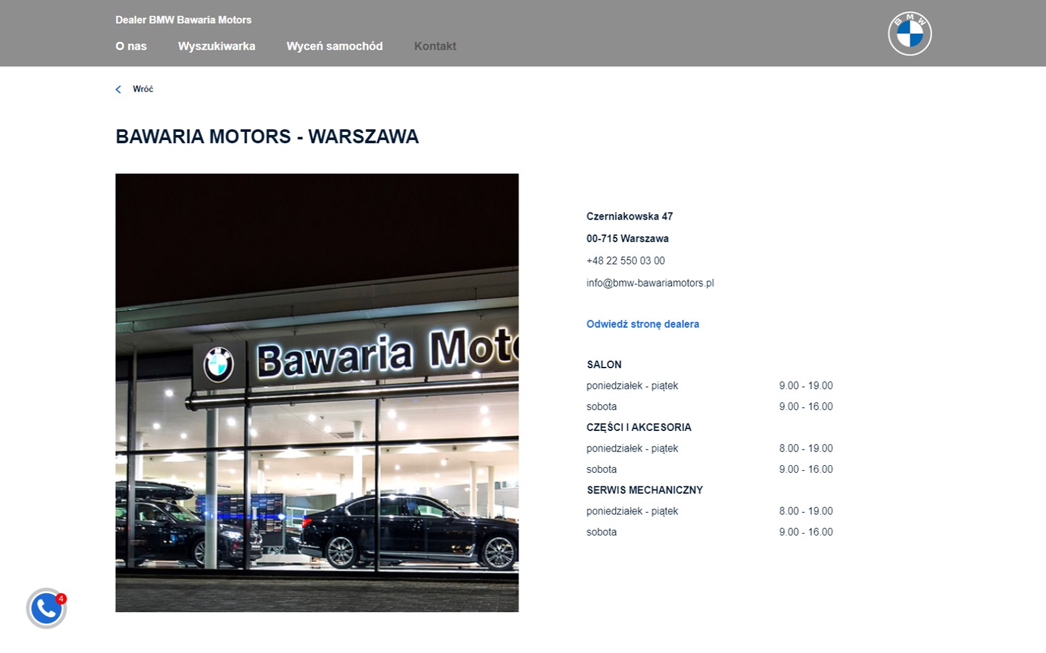Go to the Wyszukiwarka page
The image size is (1046, 653).
click(x=216, y=46)
